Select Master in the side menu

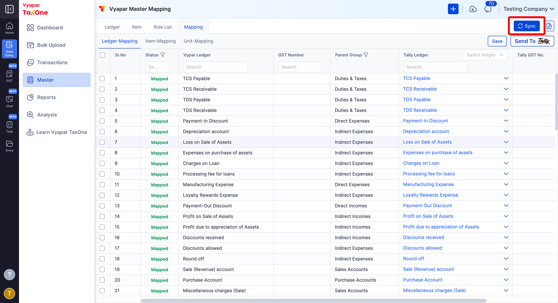pyautogui.click(x=57, y=80)
